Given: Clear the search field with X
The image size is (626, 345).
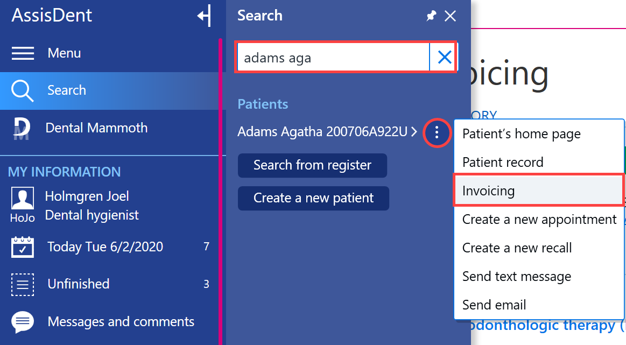Looking at the screenshot, I should click(x=445, y=57).
